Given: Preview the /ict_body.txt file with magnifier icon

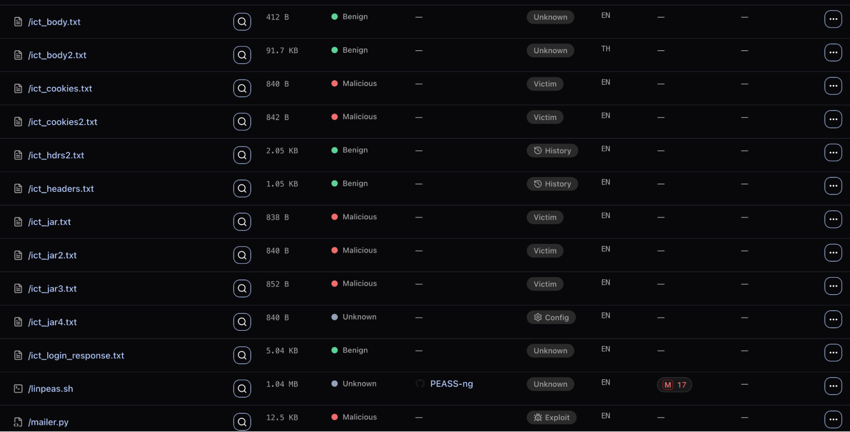Looking at the screenshot, I should tap(242, 22).
